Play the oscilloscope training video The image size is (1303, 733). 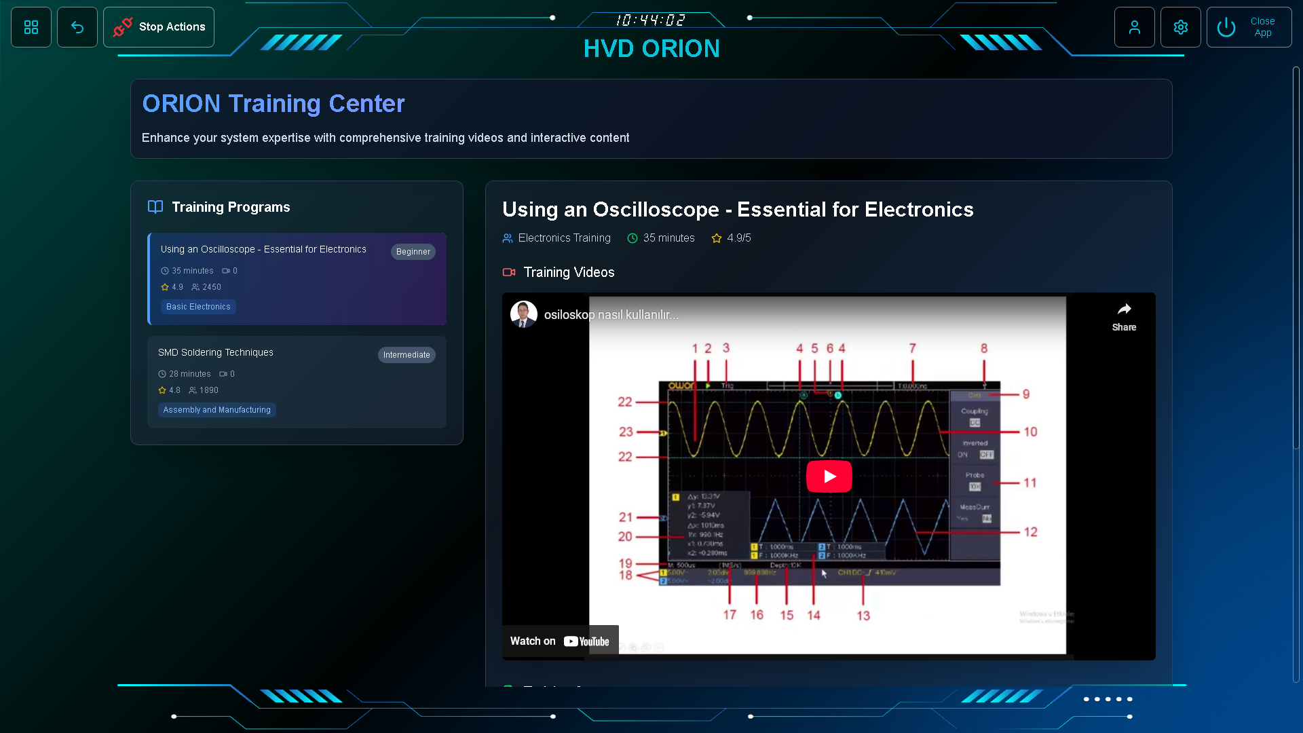pos(828,476)
